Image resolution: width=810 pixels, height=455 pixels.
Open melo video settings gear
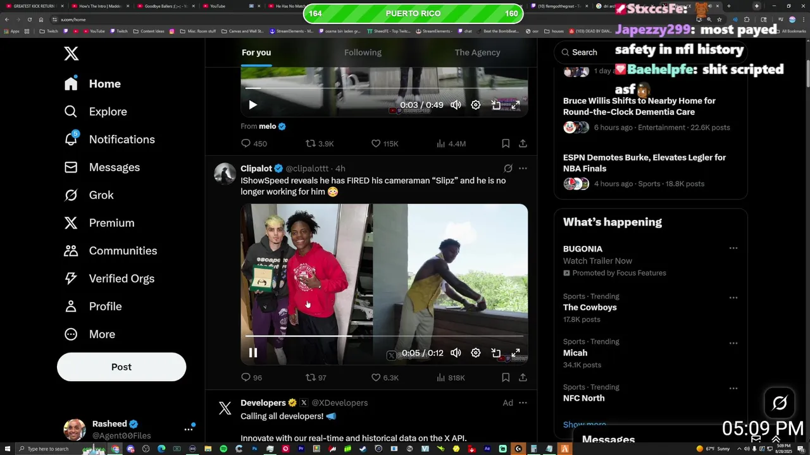tap(476, 105)
